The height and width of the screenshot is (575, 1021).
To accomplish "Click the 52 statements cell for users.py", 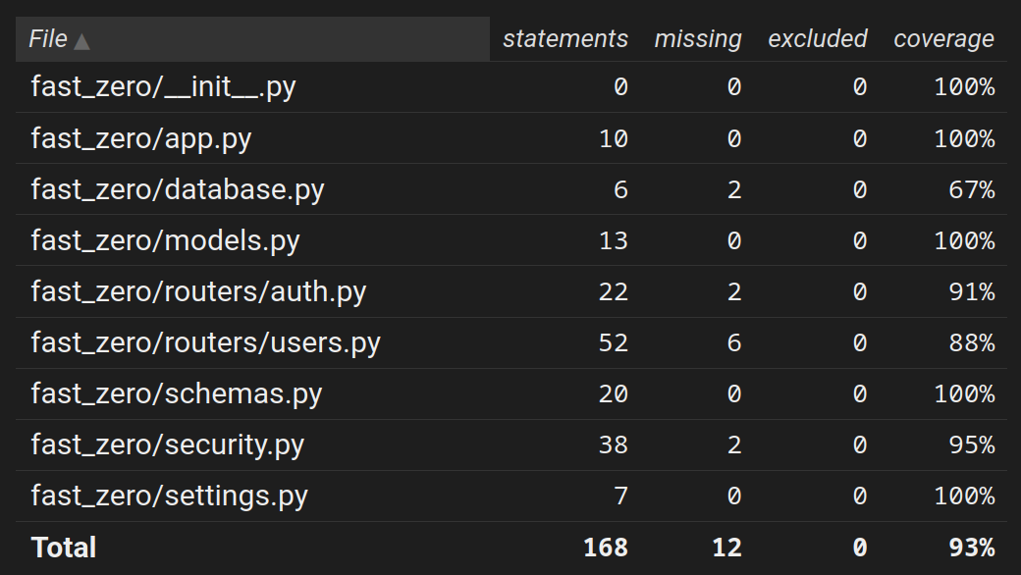I will [x=613, y=342].
